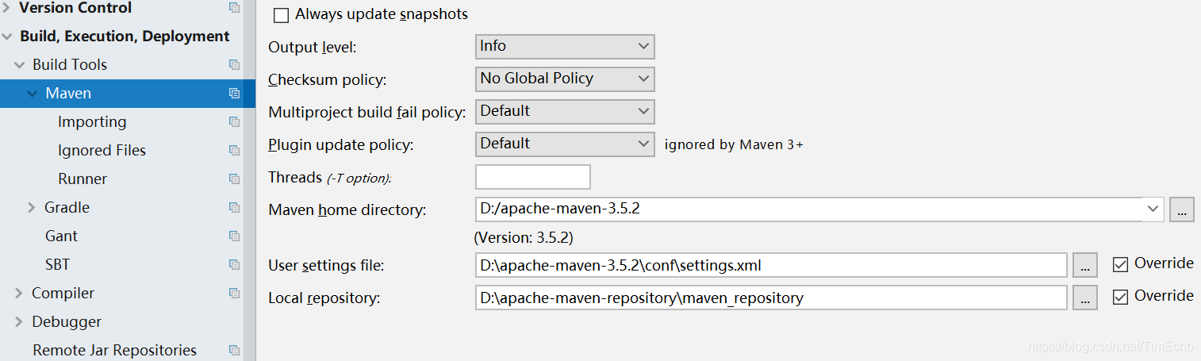Image resolution: width=1201 pixels, height=361 pixels.
Task: Click project-level icon beside Runner
Action: tap(234, 179)
